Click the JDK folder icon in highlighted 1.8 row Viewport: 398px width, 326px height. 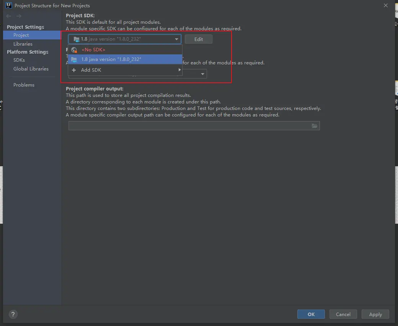(x=74, y=59)
